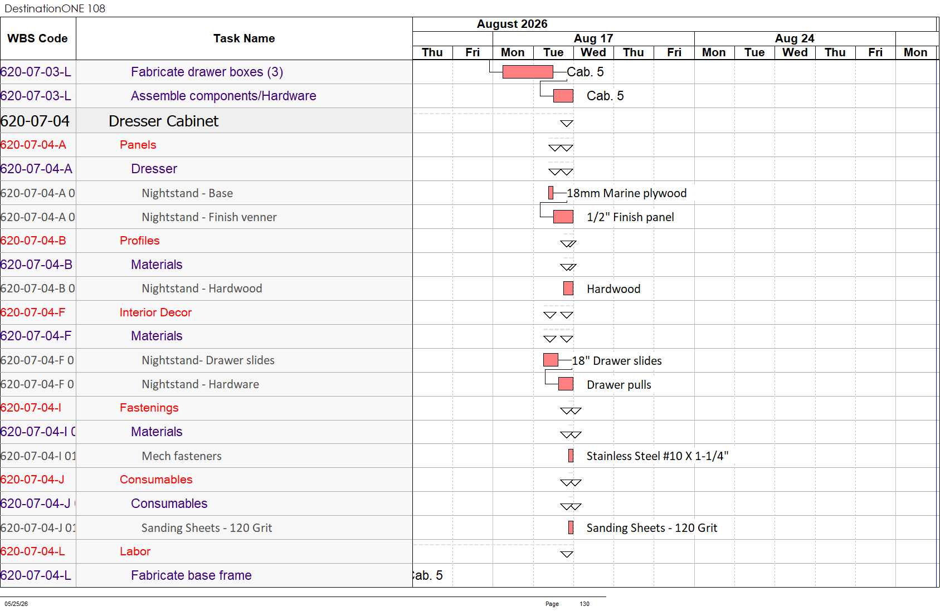Screen dimensions: 940x611
Task: Click the Sanding Sheets 120 Grit bar
Action: coord(571,527)
